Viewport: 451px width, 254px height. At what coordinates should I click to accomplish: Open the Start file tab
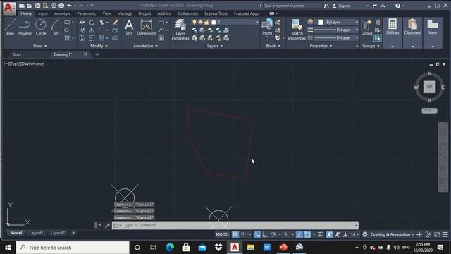[17, 54]
